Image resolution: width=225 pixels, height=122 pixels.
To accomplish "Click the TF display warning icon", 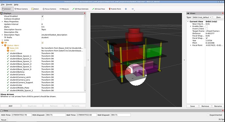I will coord(2,43).
